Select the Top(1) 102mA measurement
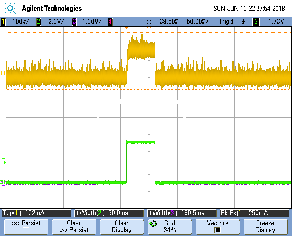The height and width of the screenshot is (236, 292). coord(36,213)
